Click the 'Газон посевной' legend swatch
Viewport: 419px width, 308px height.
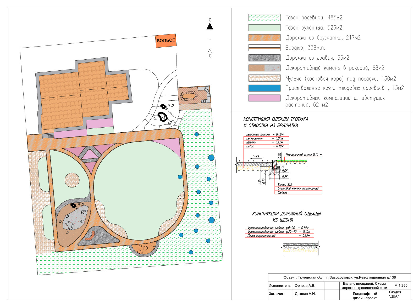[x=264, y=18]
